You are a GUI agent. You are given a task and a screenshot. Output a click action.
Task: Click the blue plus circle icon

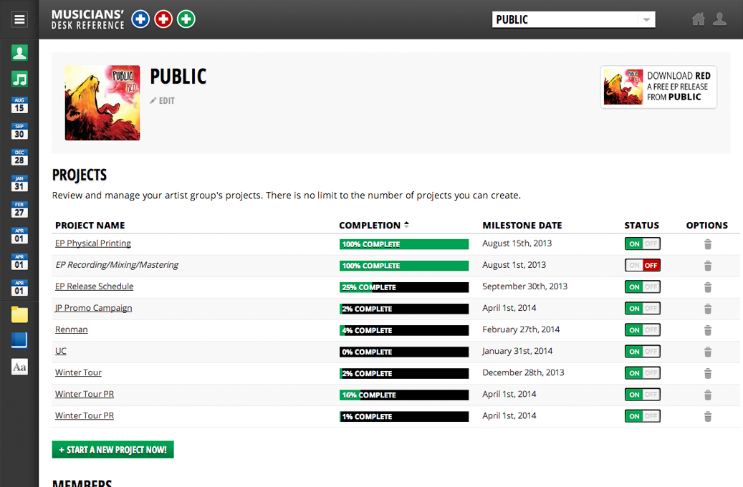click(140, 19)
